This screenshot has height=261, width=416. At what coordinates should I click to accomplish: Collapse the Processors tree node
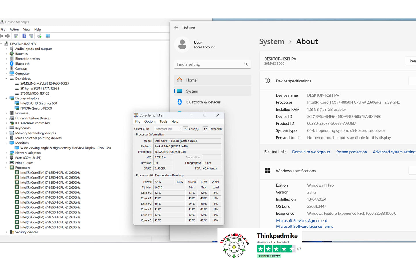click(6, 168)
